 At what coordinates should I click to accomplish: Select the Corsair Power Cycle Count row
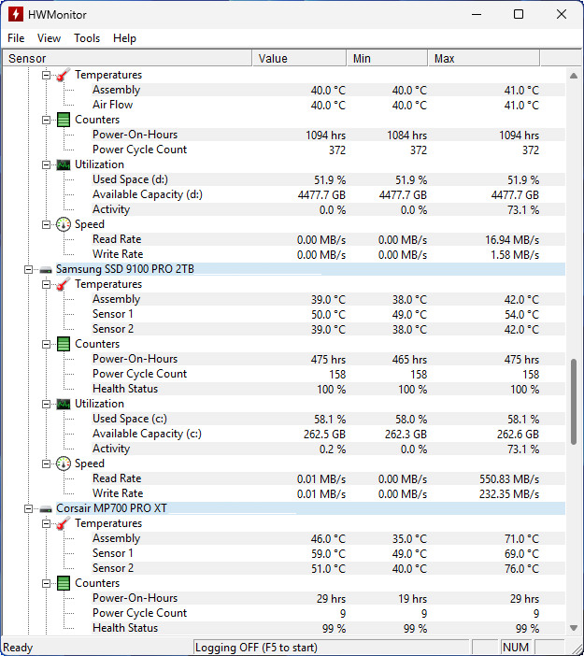[328, 613]
